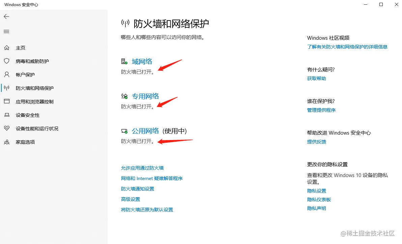Click the (使用中) label next to 公用网络
This screenshot has width=402, height=244.
[x=175, y=131]
